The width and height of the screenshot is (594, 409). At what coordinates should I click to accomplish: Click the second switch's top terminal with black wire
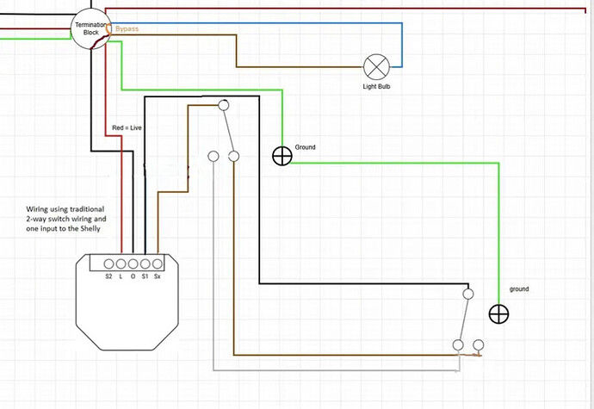pos(468,294)
